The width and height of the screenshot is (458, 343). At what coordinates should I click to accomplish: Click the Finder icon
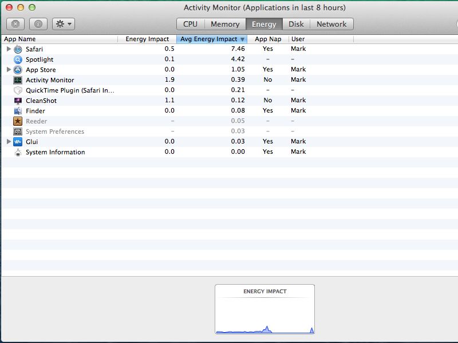point(18,111)
